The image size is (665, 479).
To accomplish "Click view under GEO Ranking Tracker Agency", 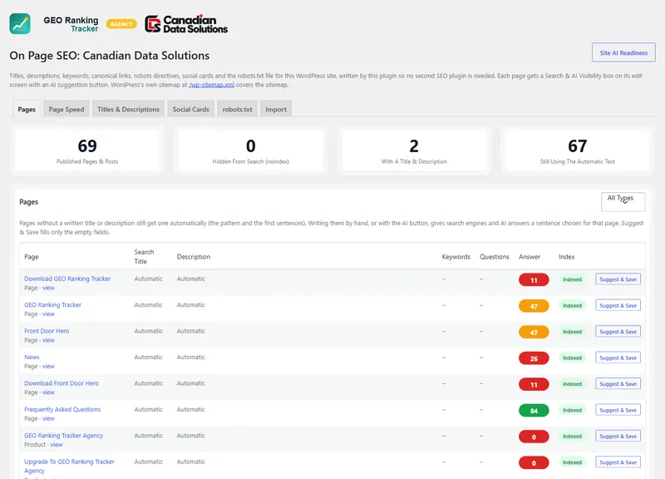I will (57, 445).
